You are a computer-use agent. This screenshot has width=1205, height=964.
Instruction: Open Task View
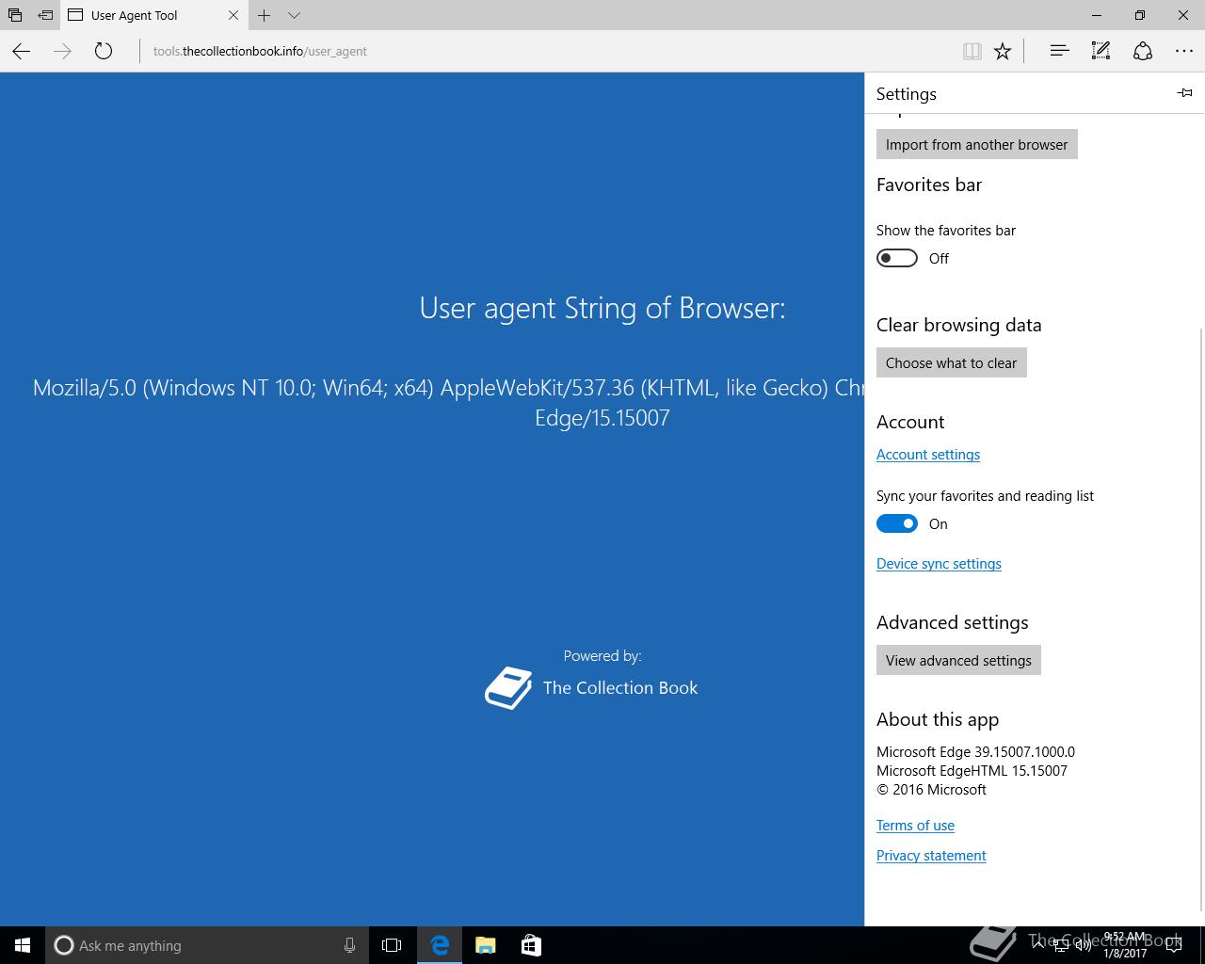(392, 945)
